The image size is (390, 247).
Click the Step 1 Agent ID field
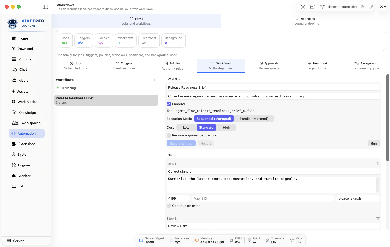[x=263, y=198]
